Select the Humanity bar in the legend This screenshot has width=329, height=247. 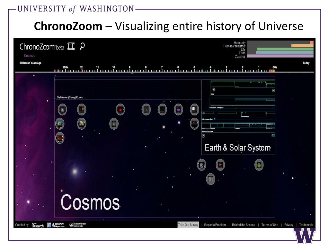312,42
